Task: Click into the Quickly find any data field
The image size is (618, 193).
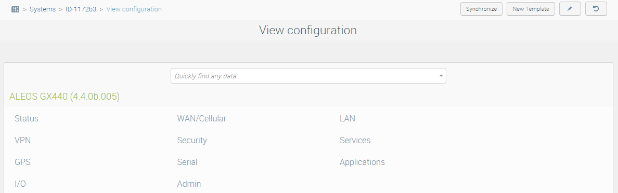Action: (303, 76)
